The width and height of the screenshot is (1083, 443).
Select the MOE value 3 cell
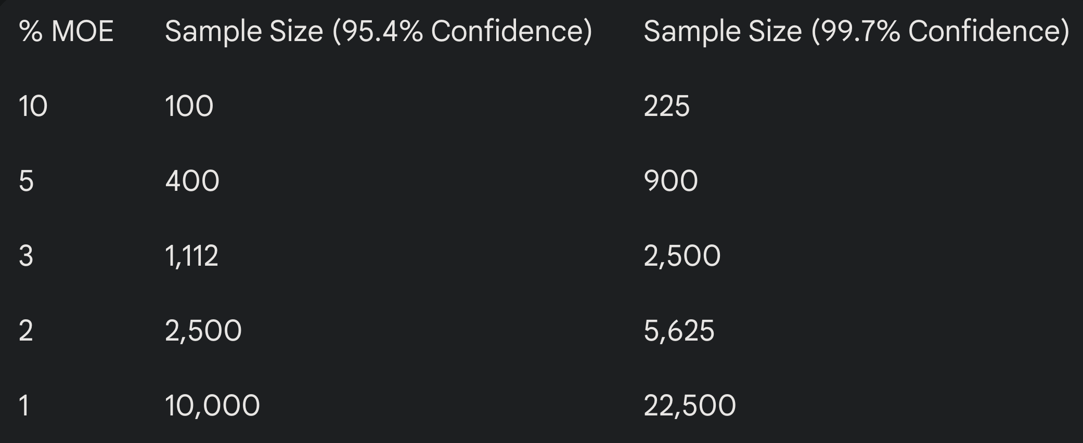[x=27, y=256]
